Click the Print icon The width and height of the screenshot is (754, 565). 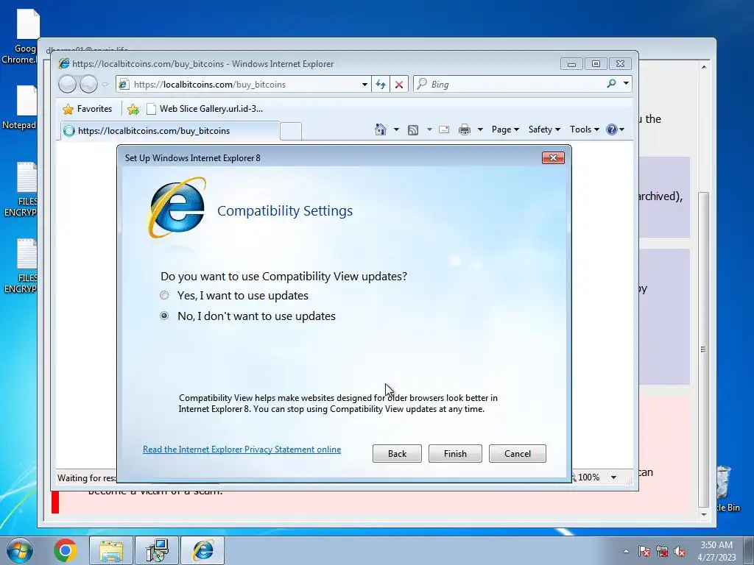[x=465, y=129]
